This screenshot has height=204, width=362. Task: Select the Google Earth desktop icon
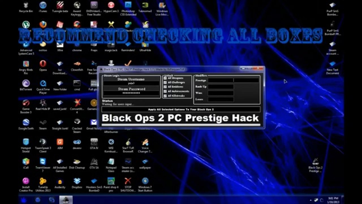pos(26,124)
